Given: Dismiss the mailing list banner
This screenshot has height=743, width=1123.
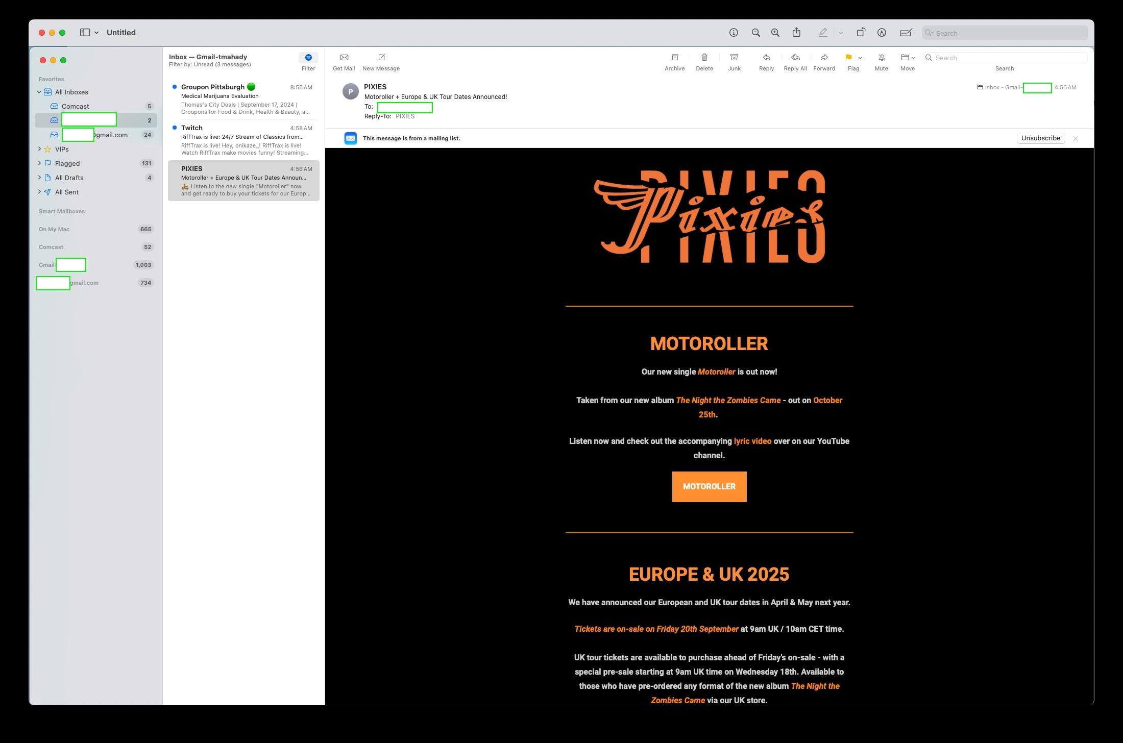Looking at the screenshot, I should [x=1076, y=139].
